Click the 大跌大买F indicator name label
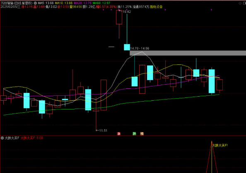246x173 pixels. tap(12, 138)
